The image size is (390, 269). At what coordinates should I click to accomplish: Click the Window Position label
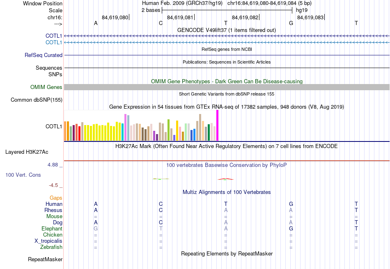click(43, 3)
